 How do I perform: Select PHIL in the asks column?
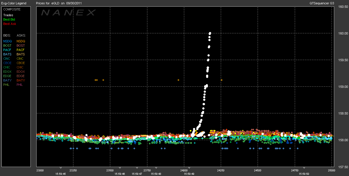coord(20,85)
